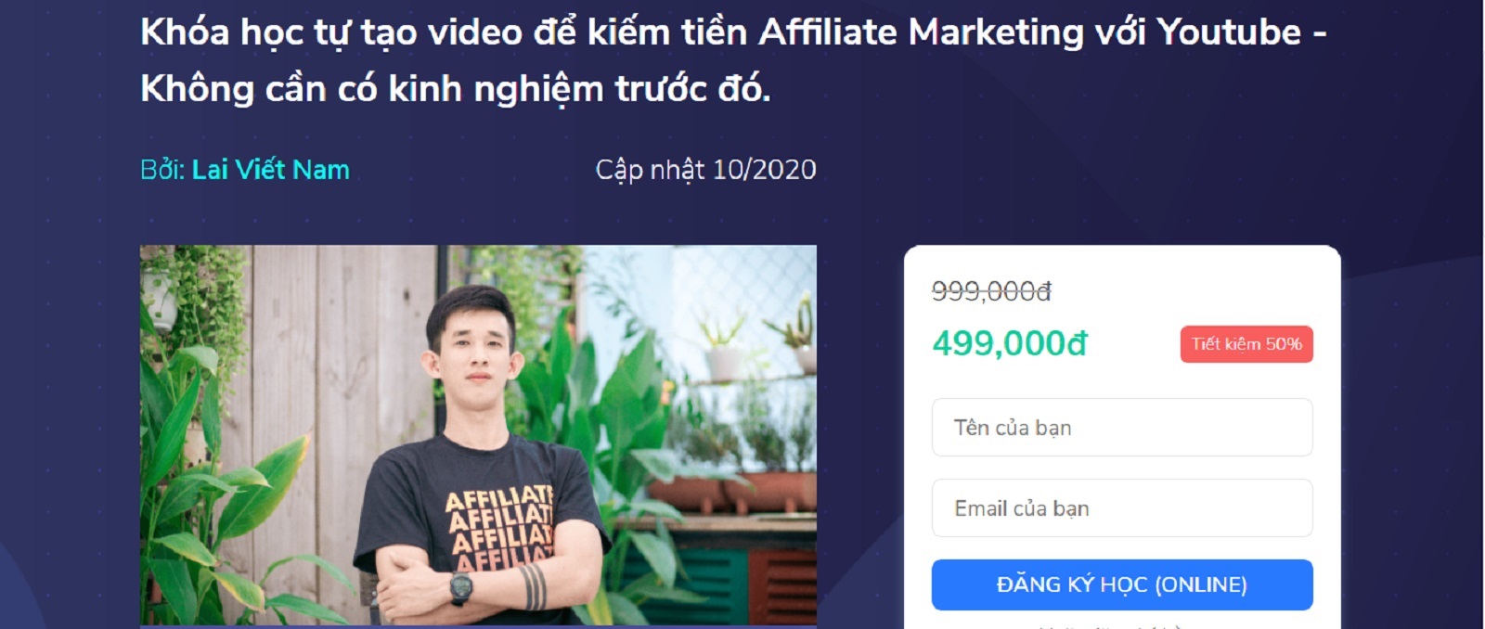Open instructor profile Lai Viết Nam

pos(270,170)
